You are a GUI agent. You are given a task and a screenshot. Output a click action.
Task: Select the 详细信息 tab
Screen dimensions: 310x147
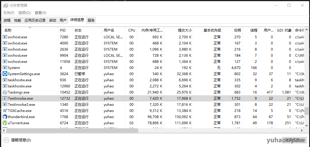[77, 20]
